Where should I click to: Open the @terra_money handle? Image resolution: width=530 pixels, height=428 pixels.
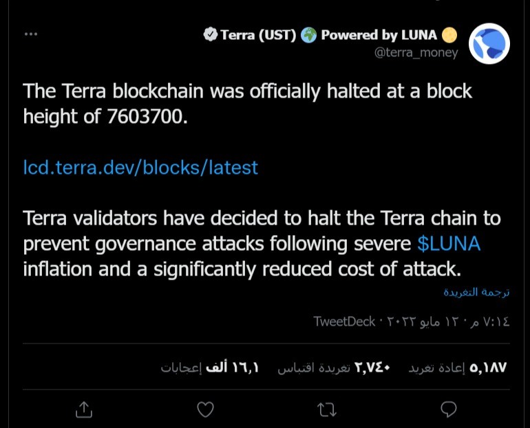coord(416,53)
